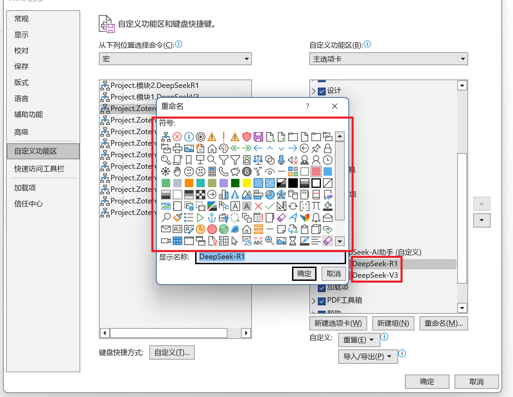
Task: Pick the pushpin symbol
Action: 316,148
